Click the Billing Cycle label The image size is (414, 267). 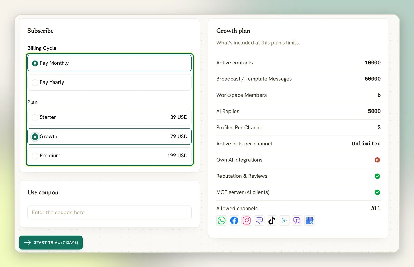[42, 48]
